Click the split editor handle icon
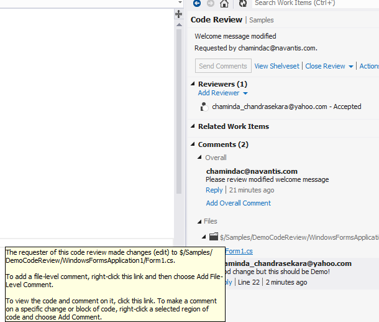This screenshot has height=322, width=379. click(x=178, y=14)
